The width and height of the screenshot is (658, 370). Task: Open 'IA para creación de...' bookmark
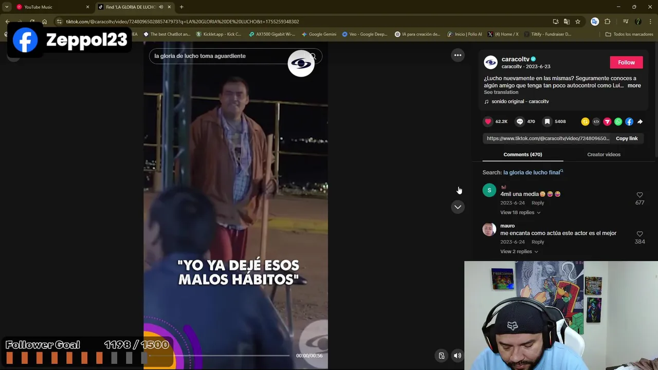point(417,34)
